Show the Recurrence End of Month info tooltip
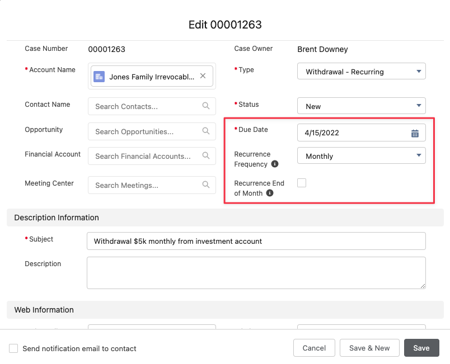Screen dimensions: 450x364 (270, 193)
